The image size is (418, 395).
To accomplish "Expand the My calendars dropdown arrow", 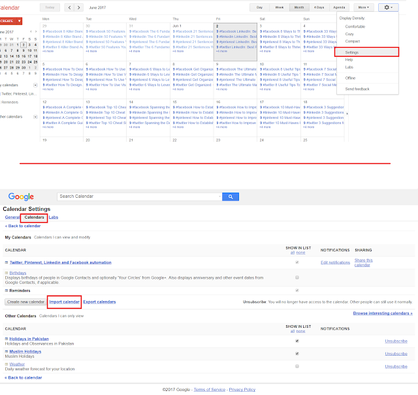I will click(35, 85).
